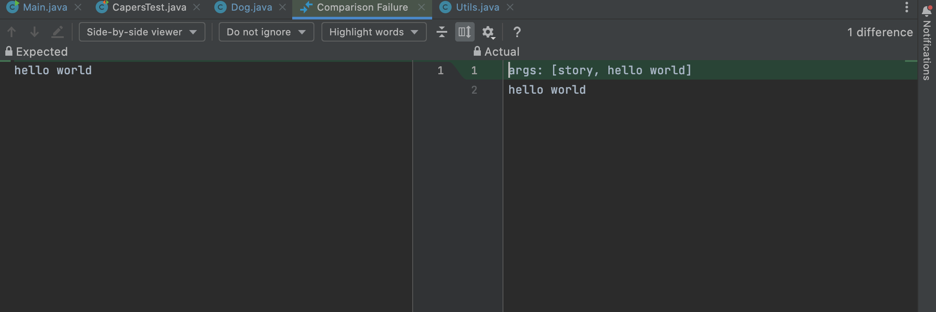Close the Comparison Failure tab

pyautogui.click(x=422, y=7)
